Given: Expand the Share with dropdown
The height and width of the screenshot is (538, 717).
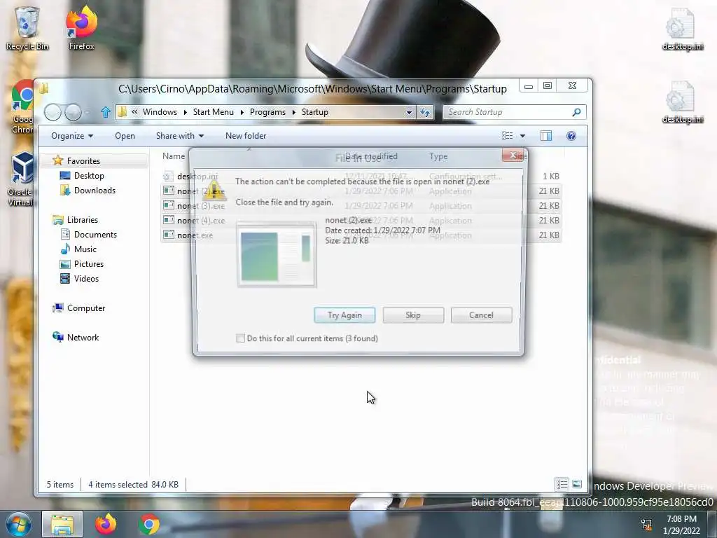Looking at the screenshot, I should pyautogui.click(x=180, y=136).
